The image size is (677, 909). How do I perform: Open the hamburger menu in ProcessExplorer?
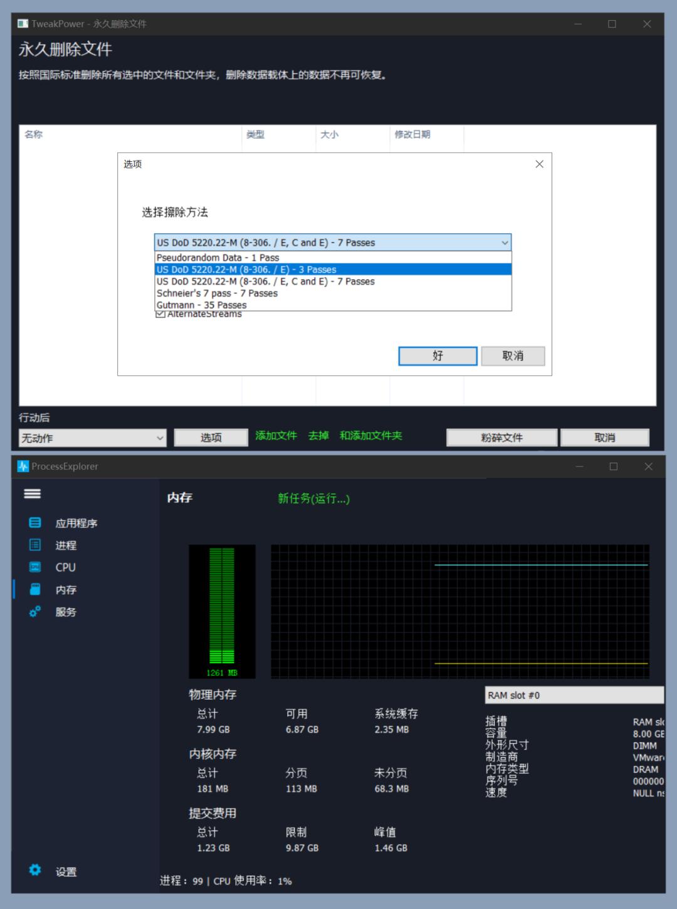click(x=32, y=494)
